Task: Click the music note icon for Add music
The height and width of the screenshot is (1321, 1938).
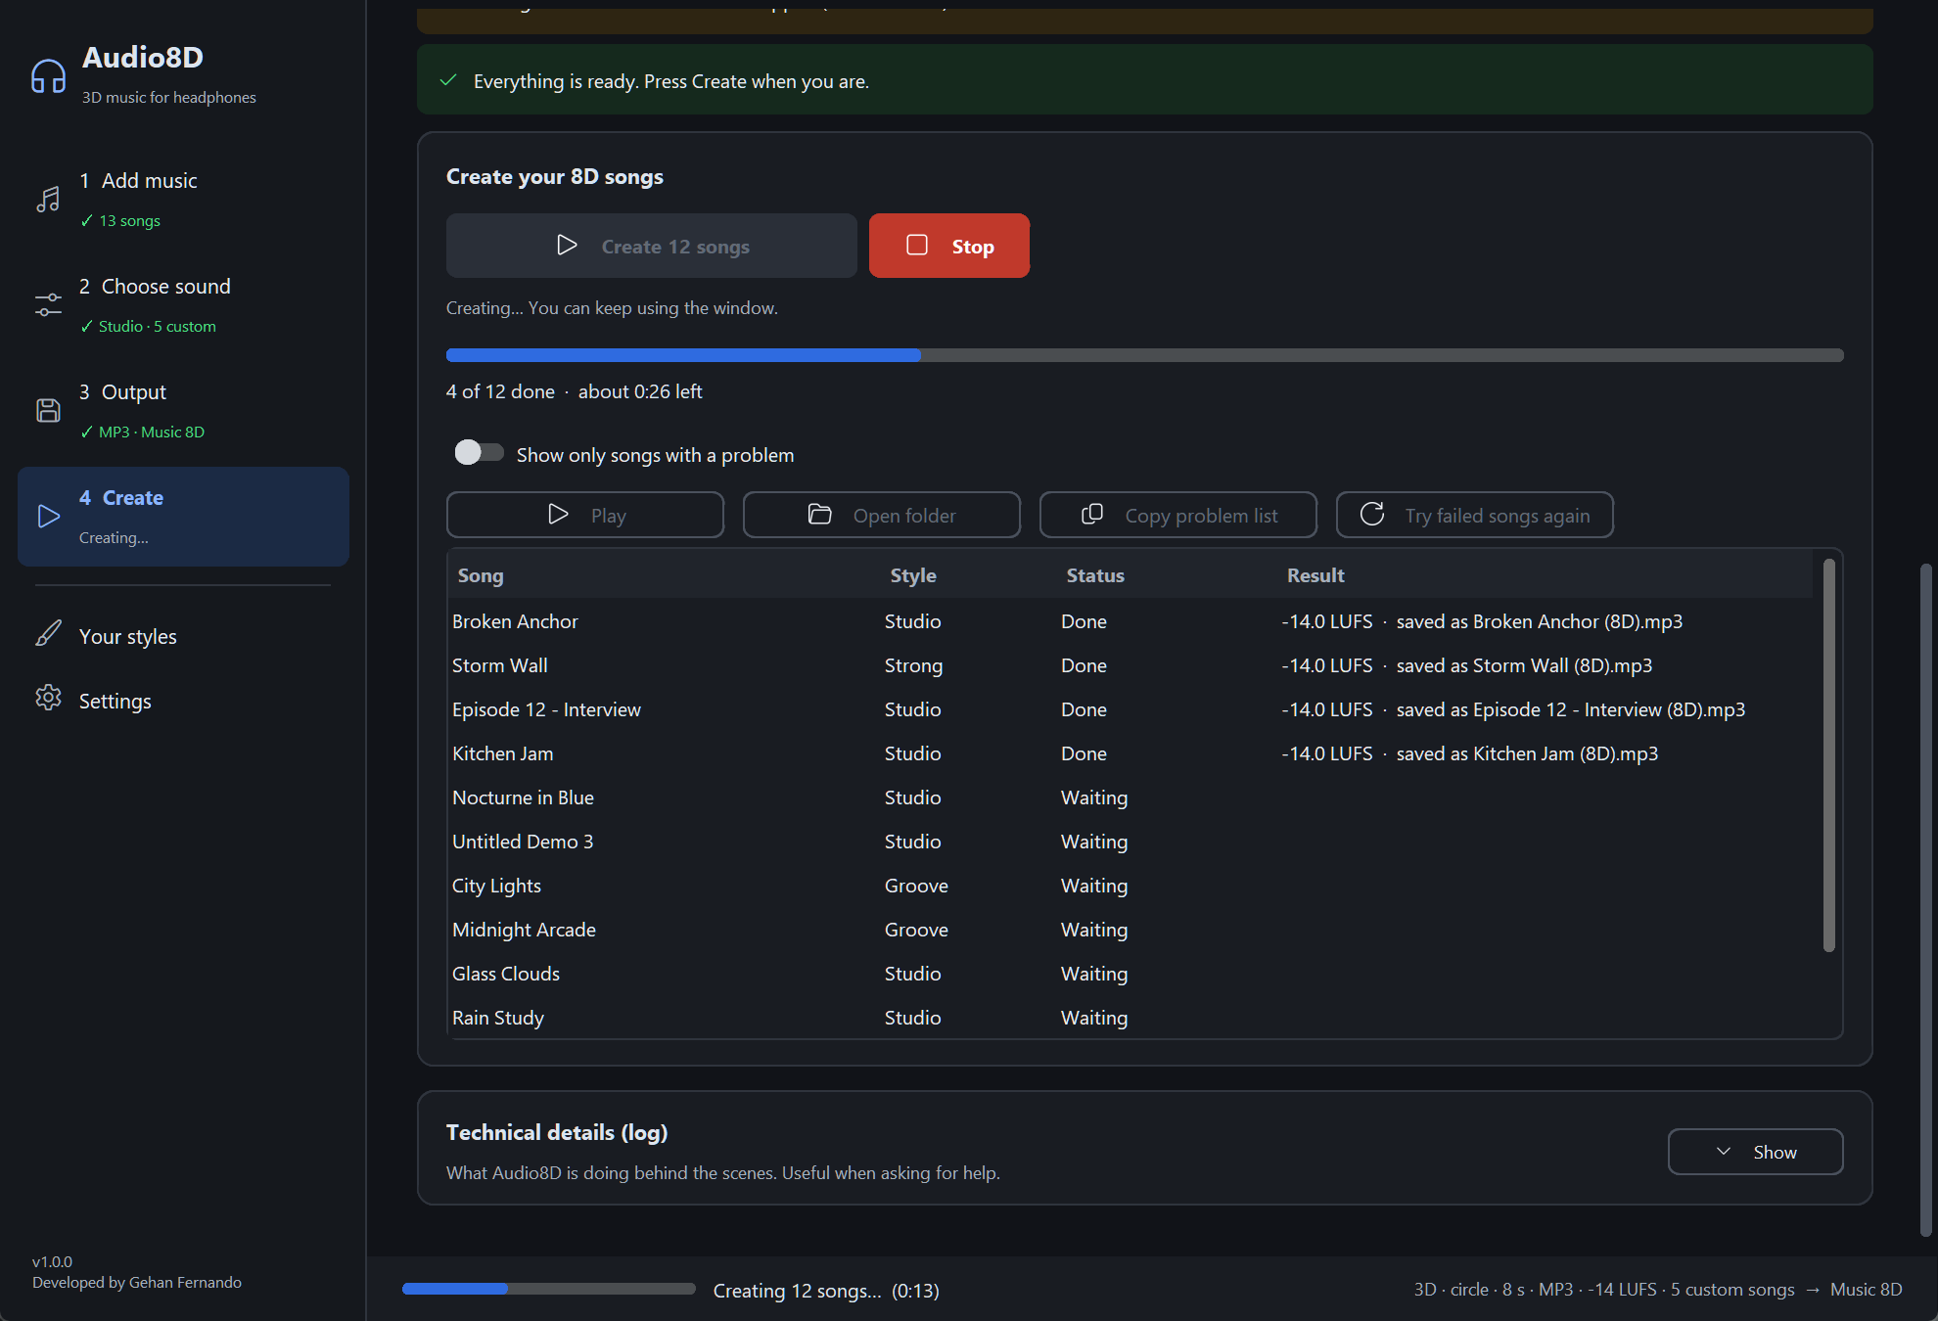Action: [x=48, y=199]
